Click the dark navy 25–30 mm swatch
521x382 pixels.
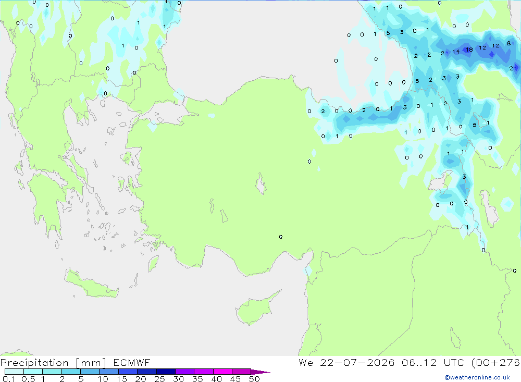click(166, 372)
